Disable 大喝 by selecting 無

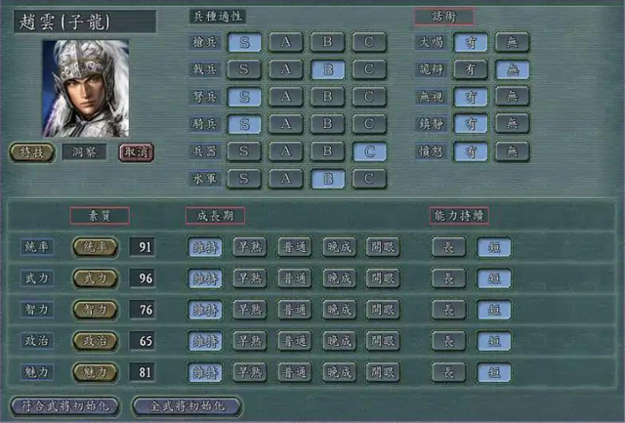coord(512,42)
